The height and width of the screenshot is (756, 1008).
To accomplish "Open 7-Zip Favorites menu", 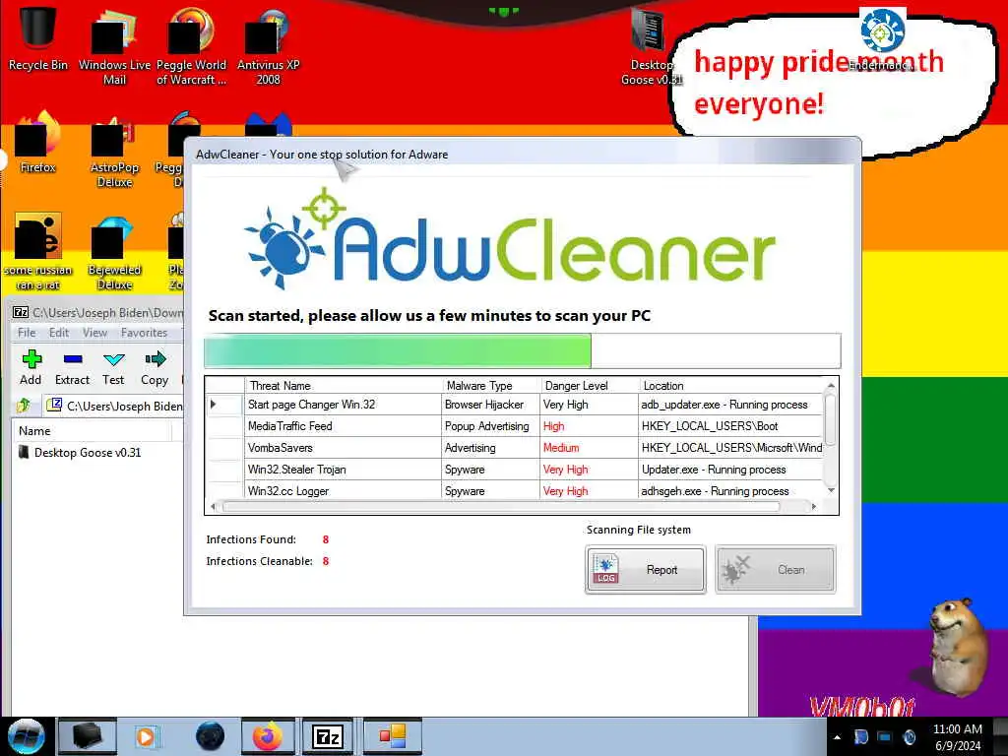I will 144,333.
